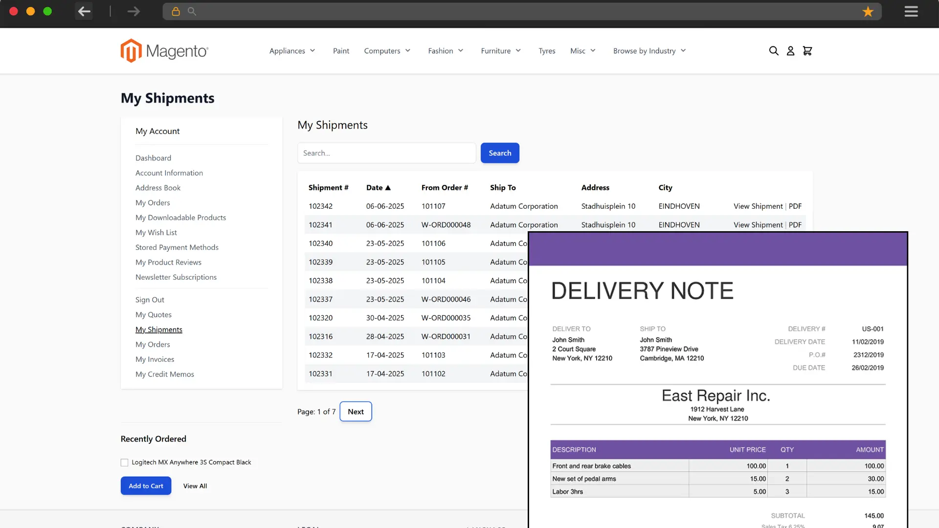Expand the Computers dropdown menu

click(x=387, y=51)
